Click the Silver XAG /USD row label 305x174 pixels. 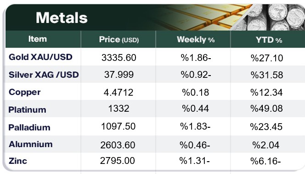pos(44,75)
